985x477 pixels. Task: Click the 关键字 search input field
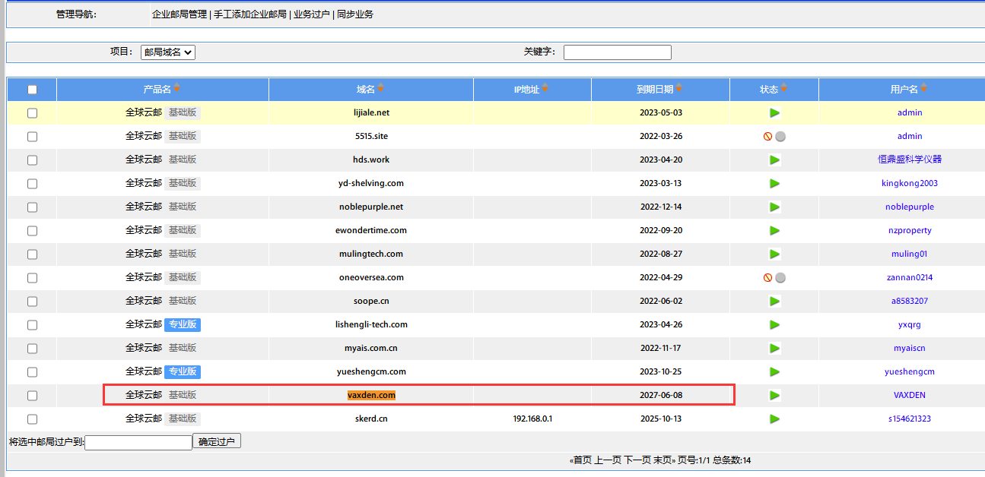617,52
